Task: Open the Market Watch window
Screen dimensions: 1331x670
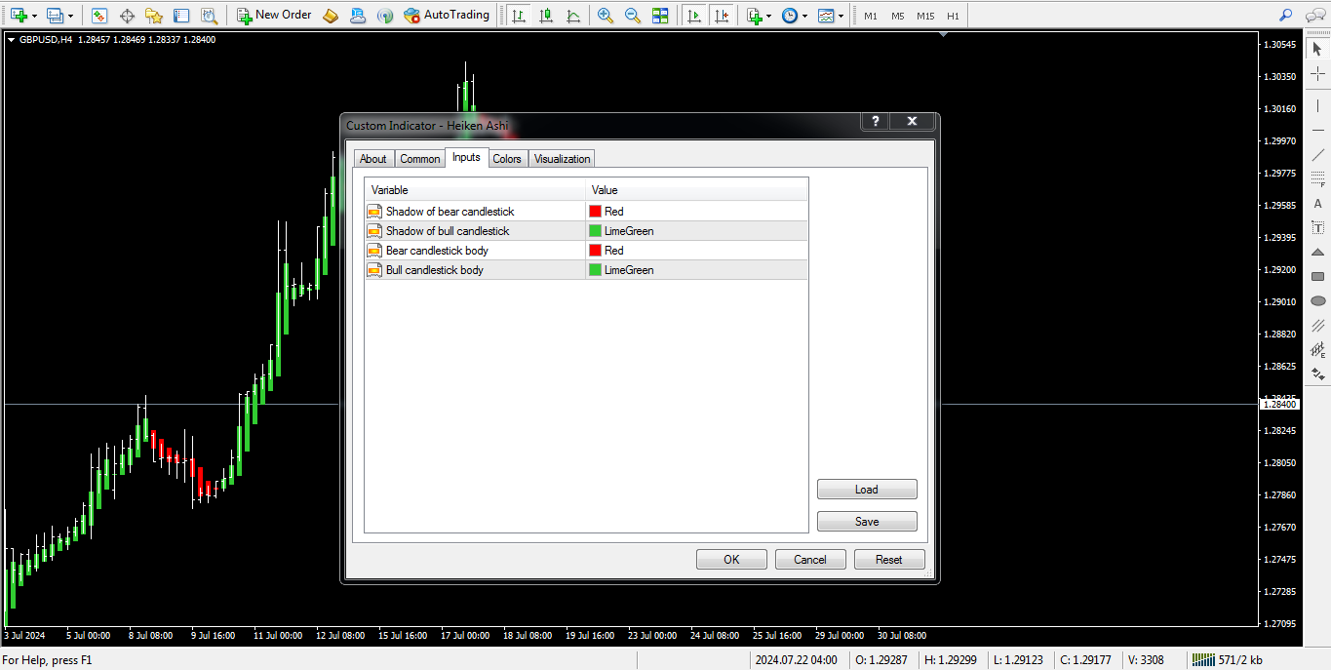Action: (99, 16)
